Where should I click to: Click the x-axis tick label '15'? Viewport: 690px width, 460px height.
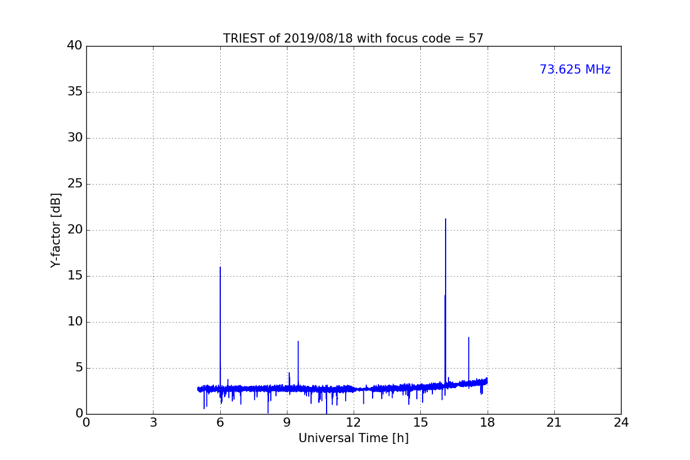(x=420, y=423)
